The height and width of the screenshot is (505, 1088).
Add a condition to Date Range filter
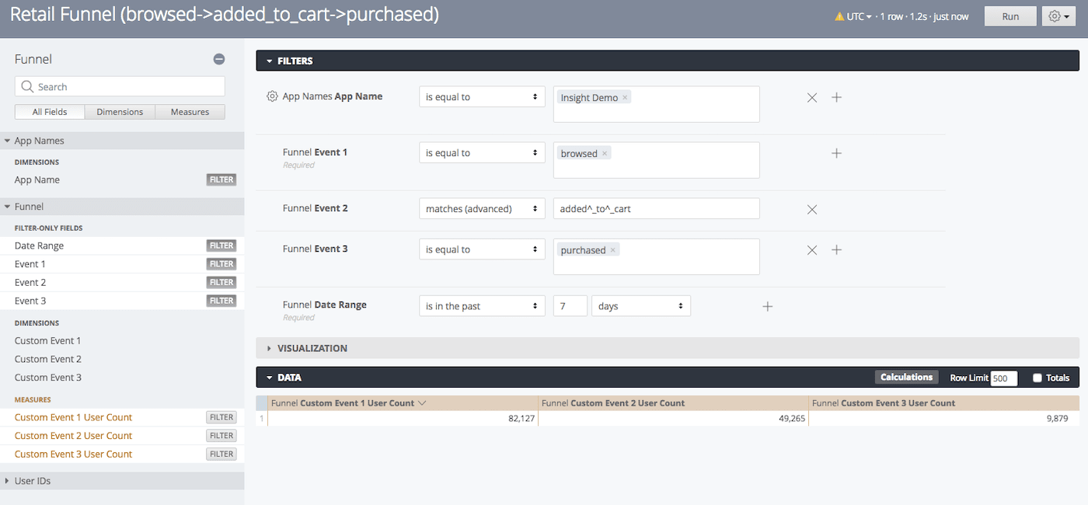(767, 307)
